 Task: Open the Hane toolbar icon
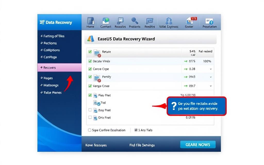coord(90,21)
